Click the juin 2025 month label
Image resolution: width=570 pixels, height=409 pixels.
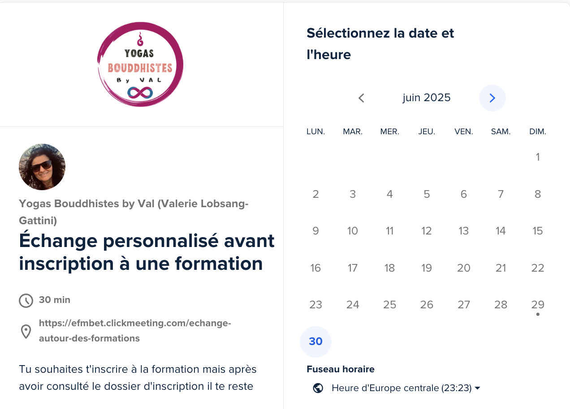tap(426, 98)
